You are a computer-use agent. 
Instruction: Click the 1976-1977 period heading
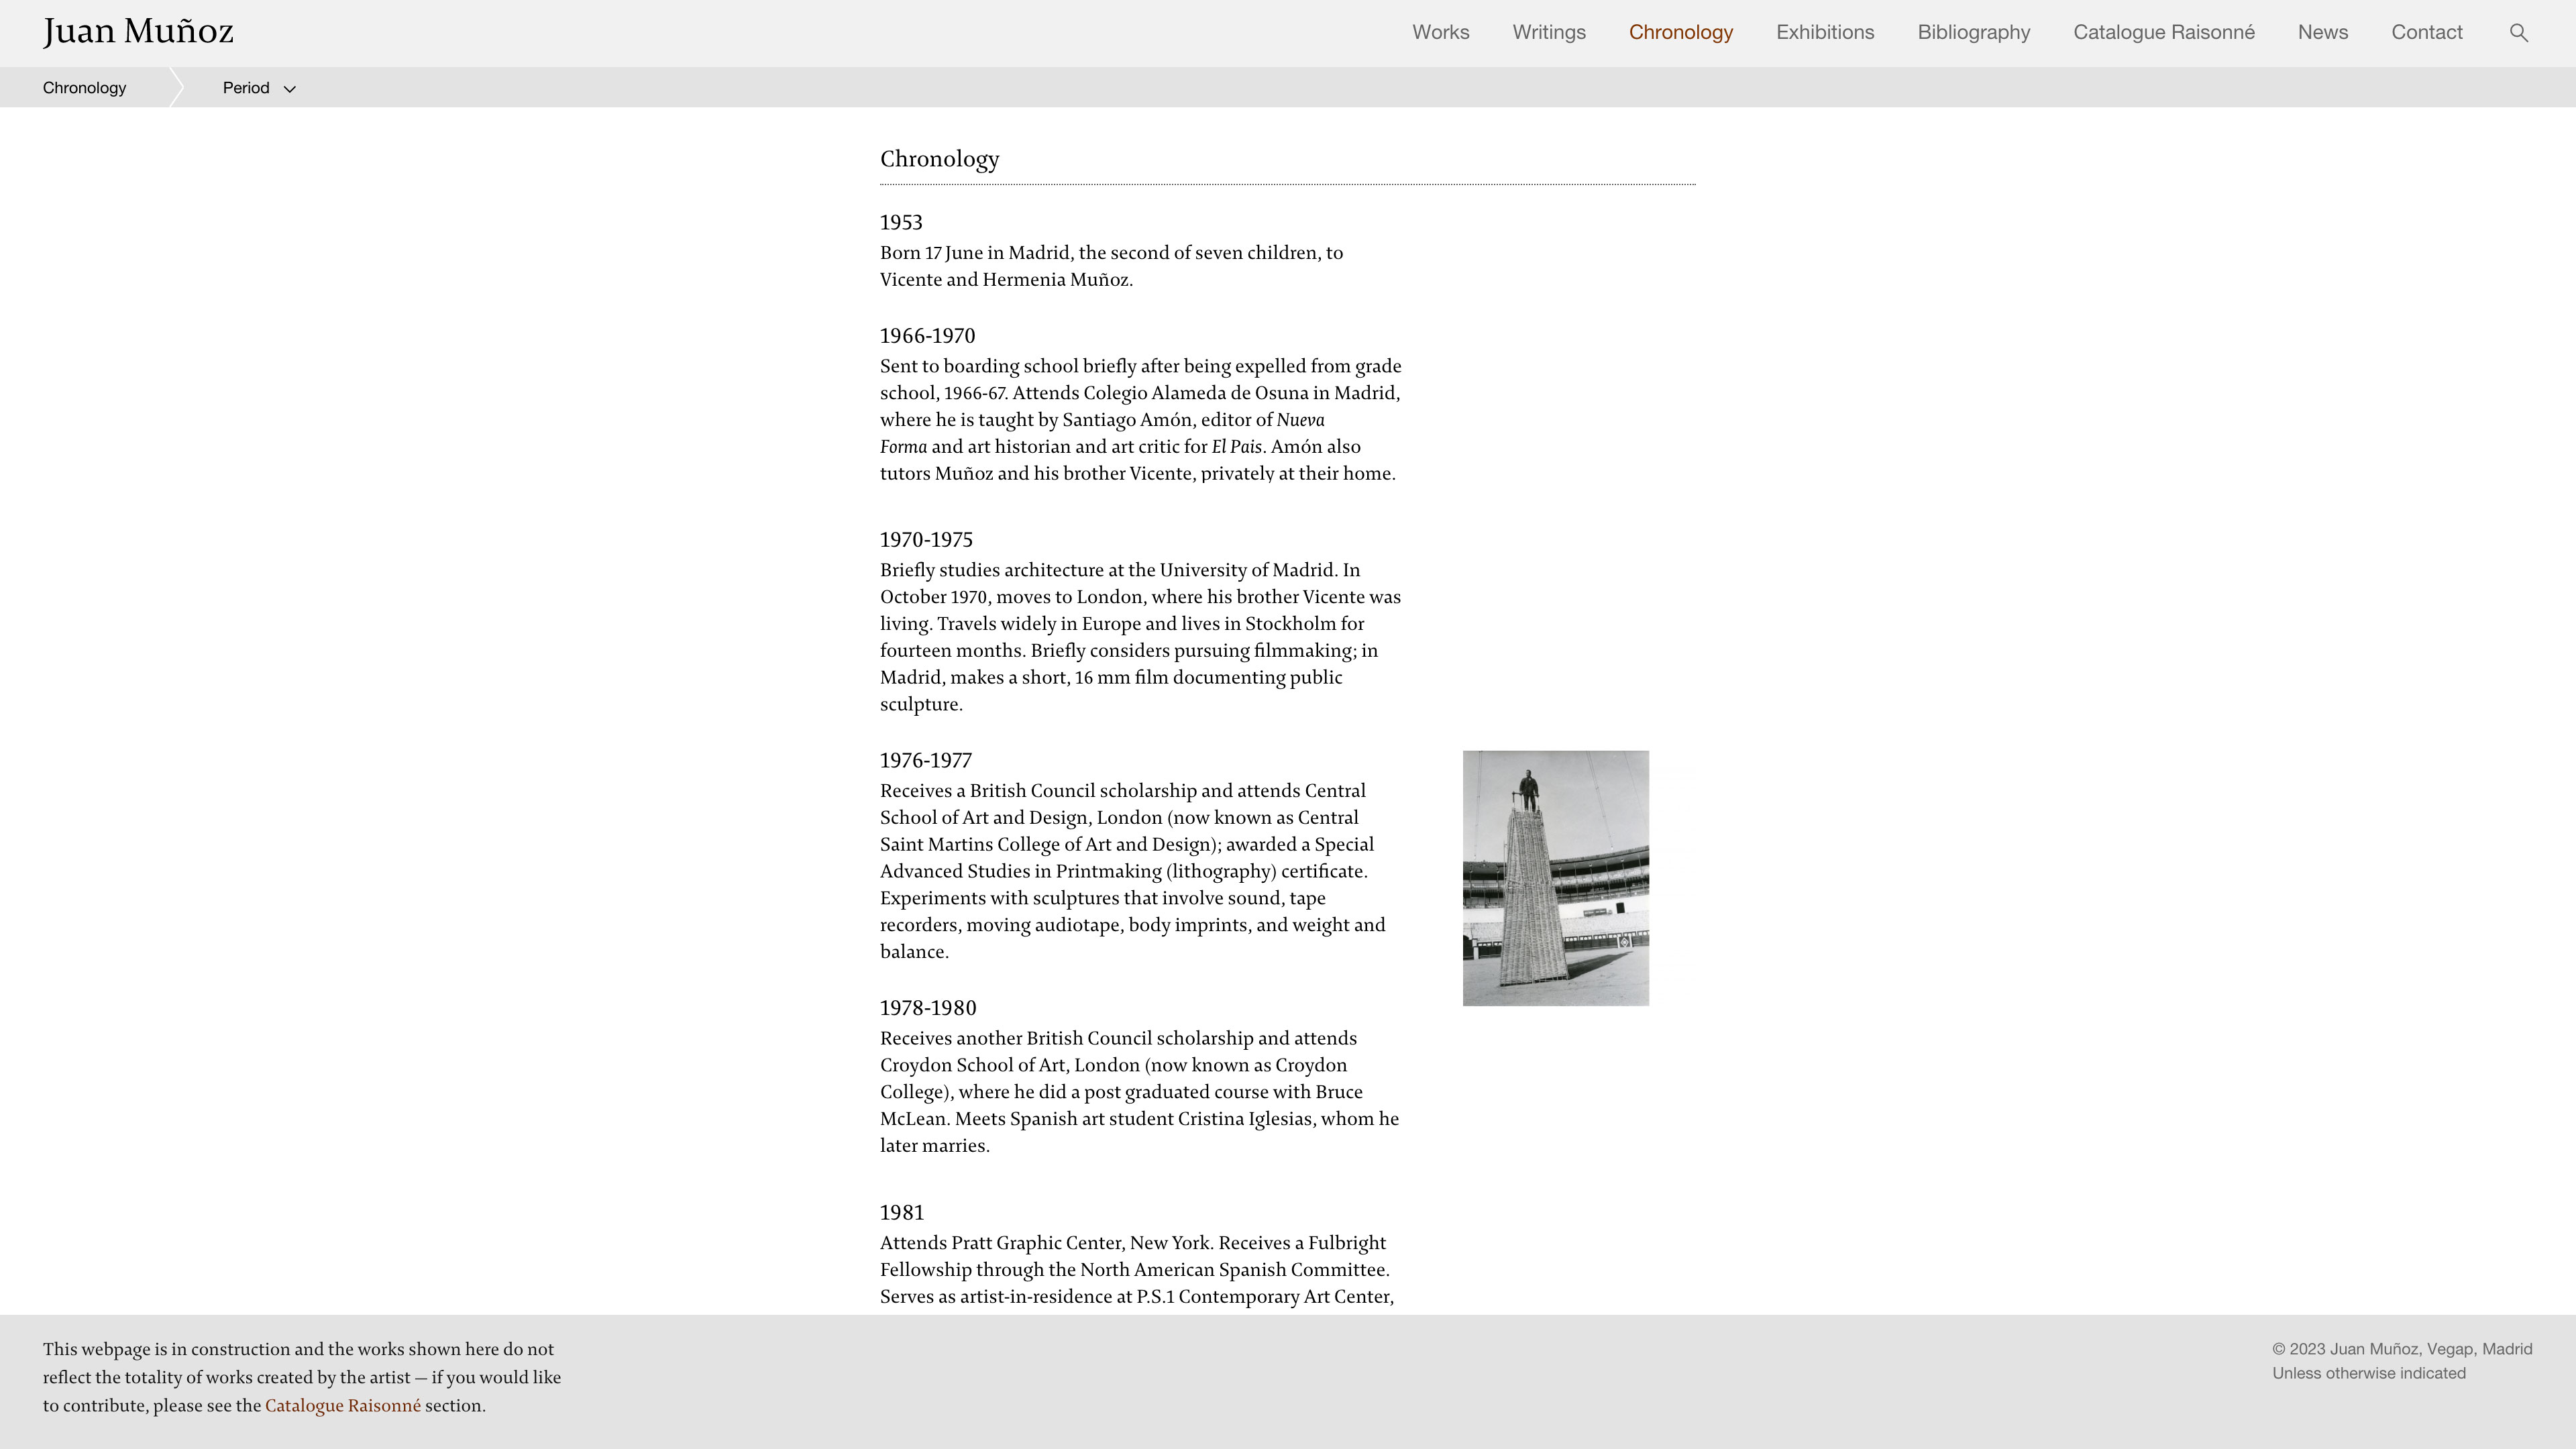pyautogui.click(x=925, y=760)
